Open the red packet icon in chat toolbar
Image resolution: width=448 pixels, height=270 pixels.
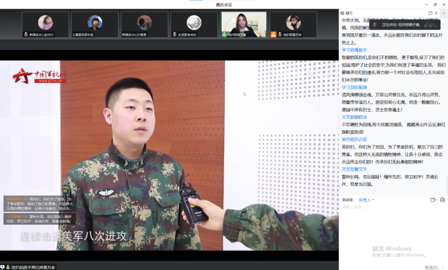point(443,200)
